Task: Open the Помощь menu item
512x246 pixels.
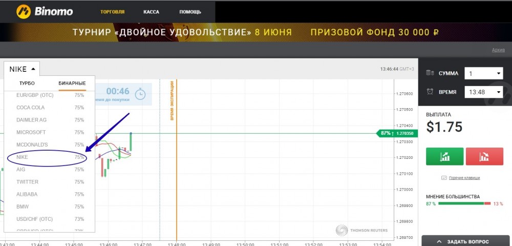Action: 190,12
